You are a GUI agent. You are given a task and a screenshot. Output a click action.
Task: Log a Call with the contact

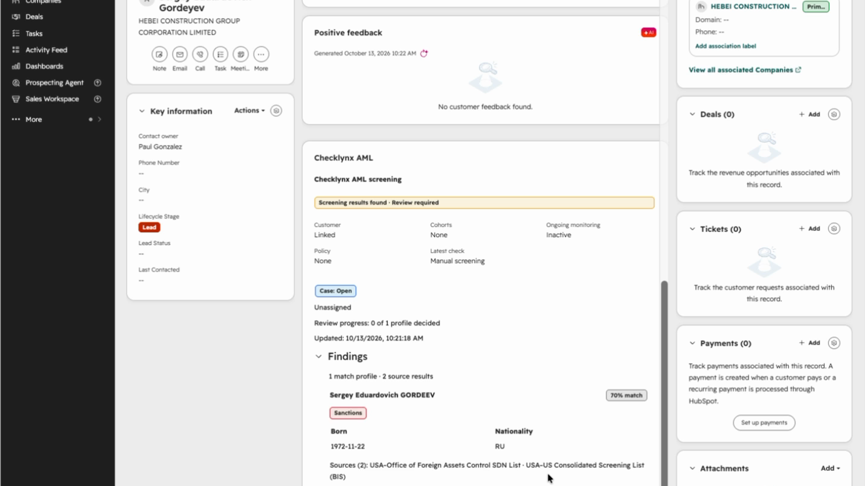click(x=200, y=54)
